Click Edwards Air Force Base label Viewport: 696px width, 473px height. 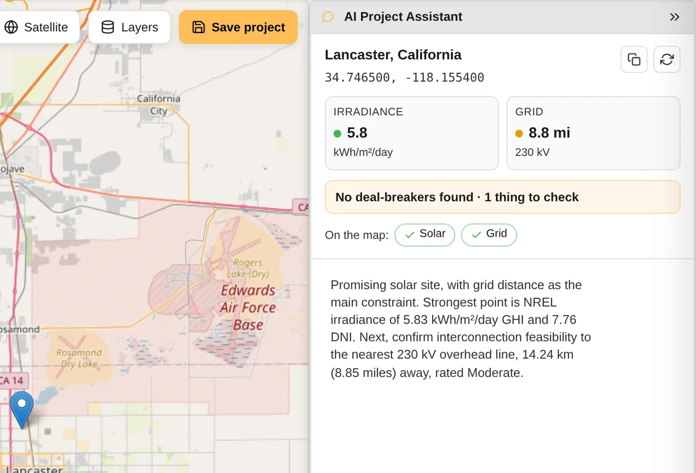tap(248, 307)
